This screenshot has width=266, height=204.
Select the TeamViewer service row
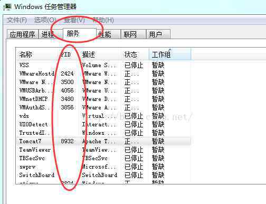[103, 150]
